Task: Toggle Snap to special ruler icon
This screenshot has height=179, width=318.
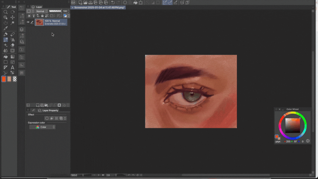Action: pos(170,2)
